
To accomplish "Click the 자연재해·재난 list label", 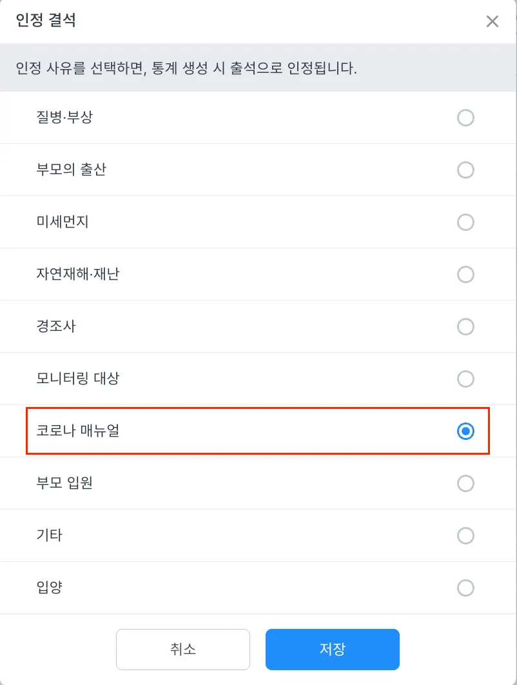I will [x=78, y=275].
